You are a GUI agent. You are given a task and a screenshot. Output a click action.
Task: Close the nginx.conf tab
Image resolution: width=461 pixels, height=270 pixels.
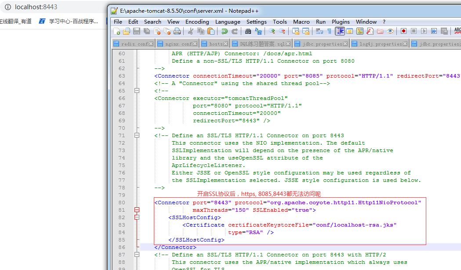195,44
